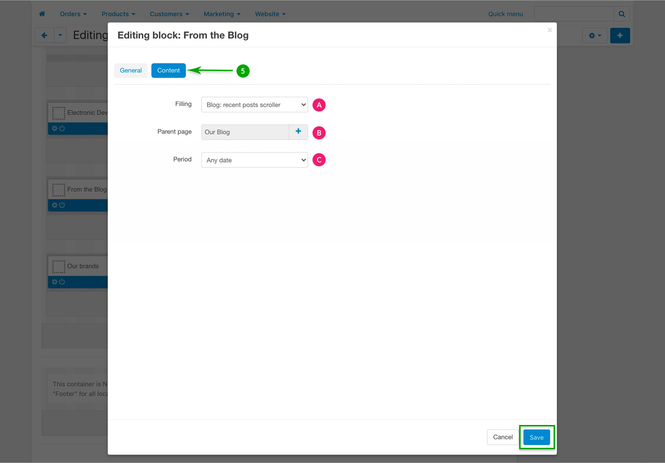Expand the caret next to the back arrow
Image resolution: width=665 pixels, height=463 pixels.
coord(60,35)
